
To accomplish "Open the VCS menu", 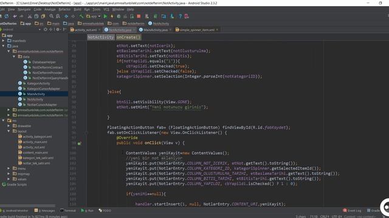I will [106, 10].
